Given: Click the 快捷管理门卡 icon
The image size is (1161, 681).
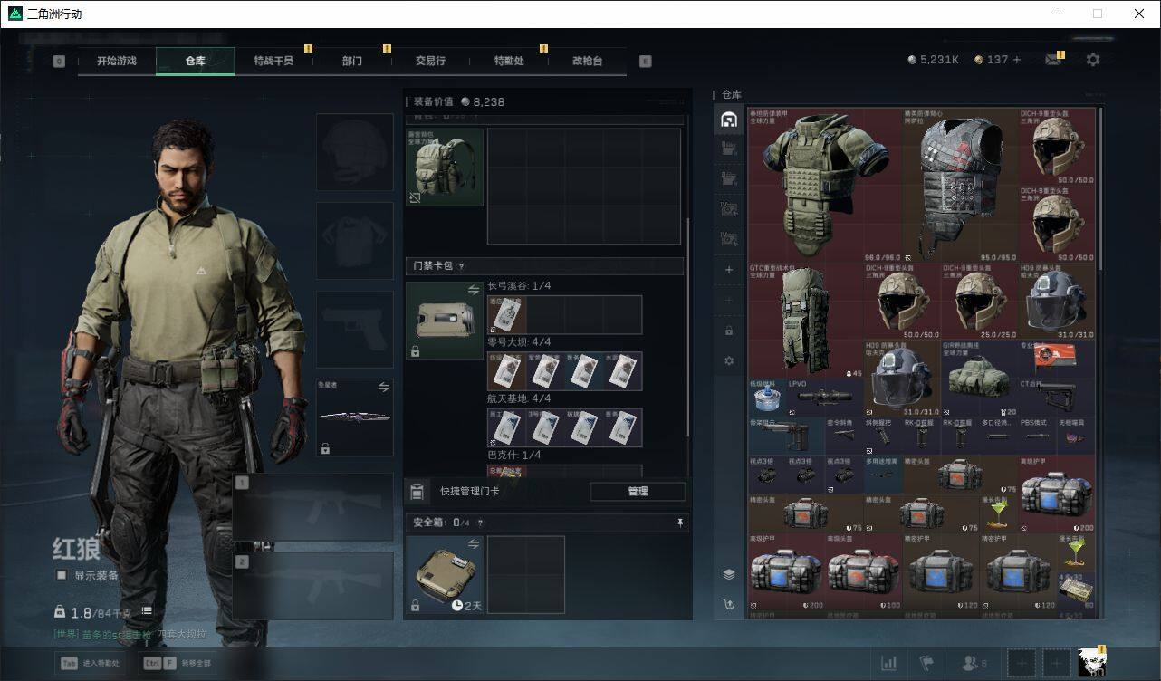Looking at the screenshot, I should click(417, 491).
